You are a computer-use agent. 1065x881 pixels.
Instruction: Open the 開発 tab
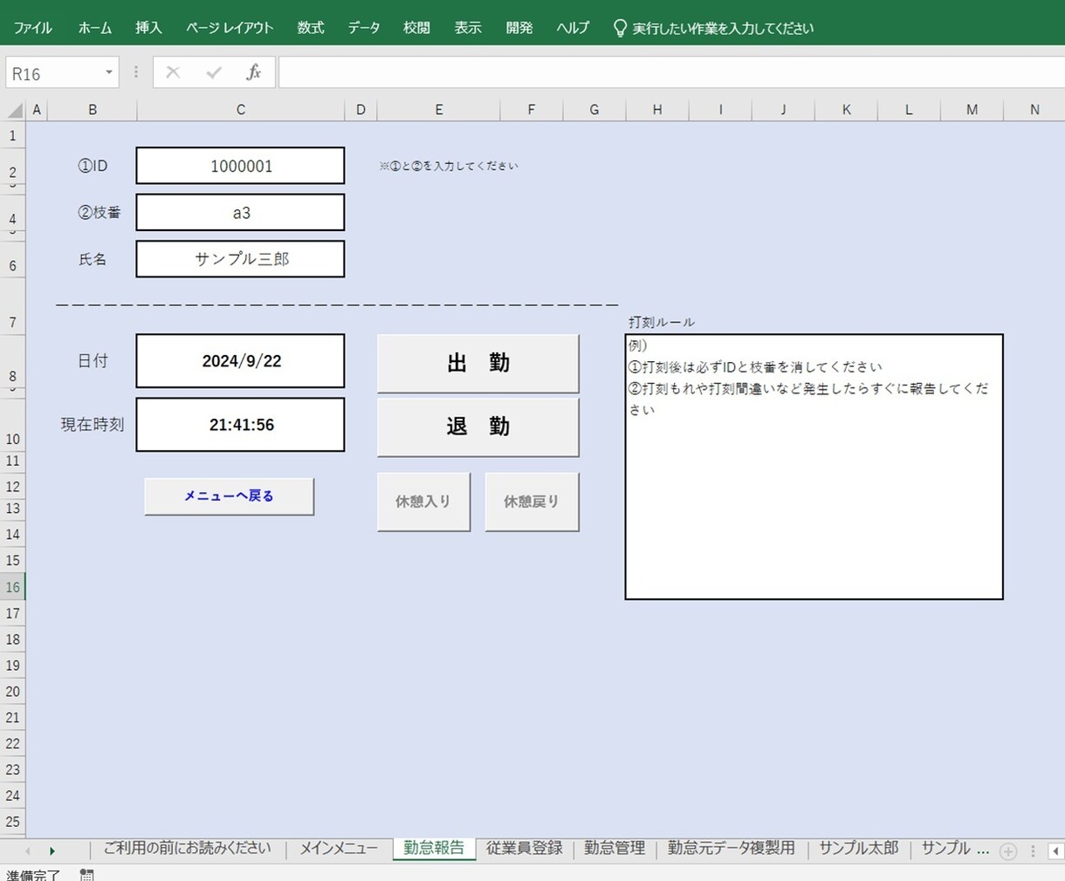(519, 28)
